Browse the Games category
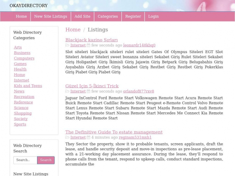 [20, 64]
